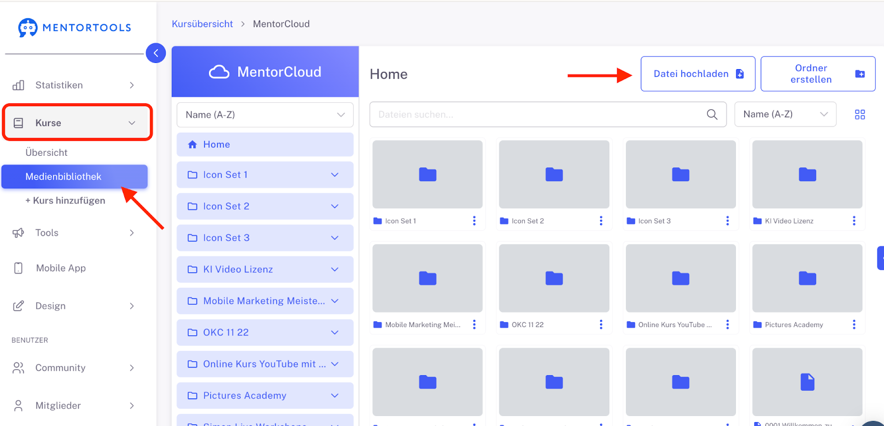Expand the Mitglieder menu chevron
Viewport: 884px width, 426px height.
(131, 406)
